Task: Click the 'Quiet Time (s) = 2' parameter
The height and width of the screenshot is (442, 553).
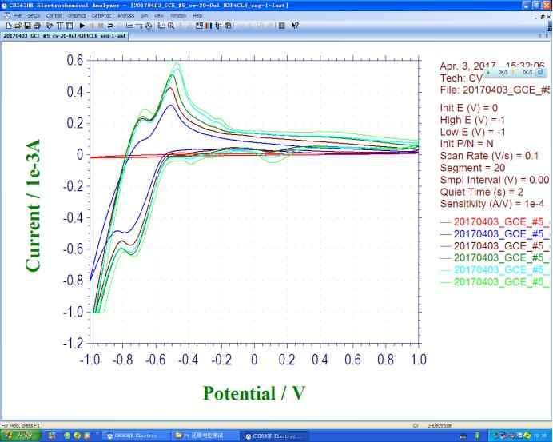Action: (481, 192)
